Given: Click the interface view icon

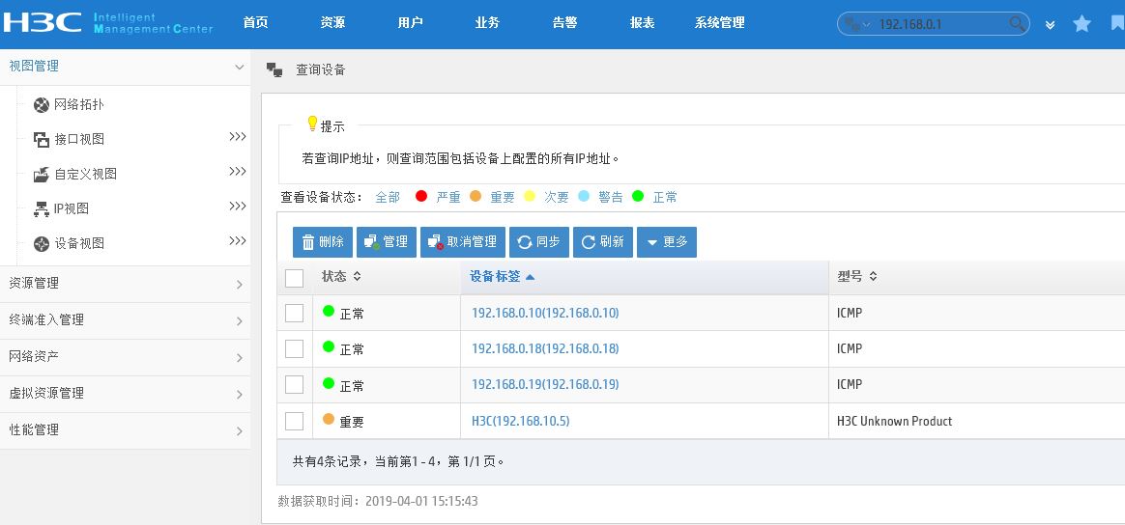Looking at the screenshot, I should tap(42, 140).
